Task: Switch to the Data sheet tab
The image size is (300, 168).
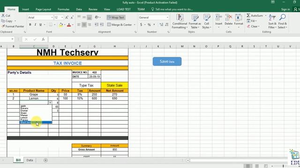Action: [30, 160]
